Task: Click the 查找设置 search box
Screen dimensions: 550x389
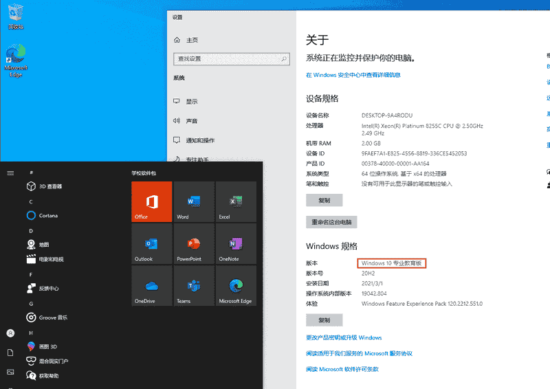Action: tap(232, 59)
